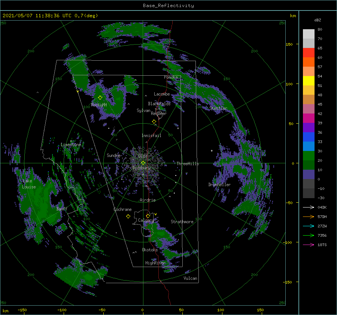Click the 150 tick on right km axis
The height and width of the screenshot is (315, 337).
[x=289, y=44]
